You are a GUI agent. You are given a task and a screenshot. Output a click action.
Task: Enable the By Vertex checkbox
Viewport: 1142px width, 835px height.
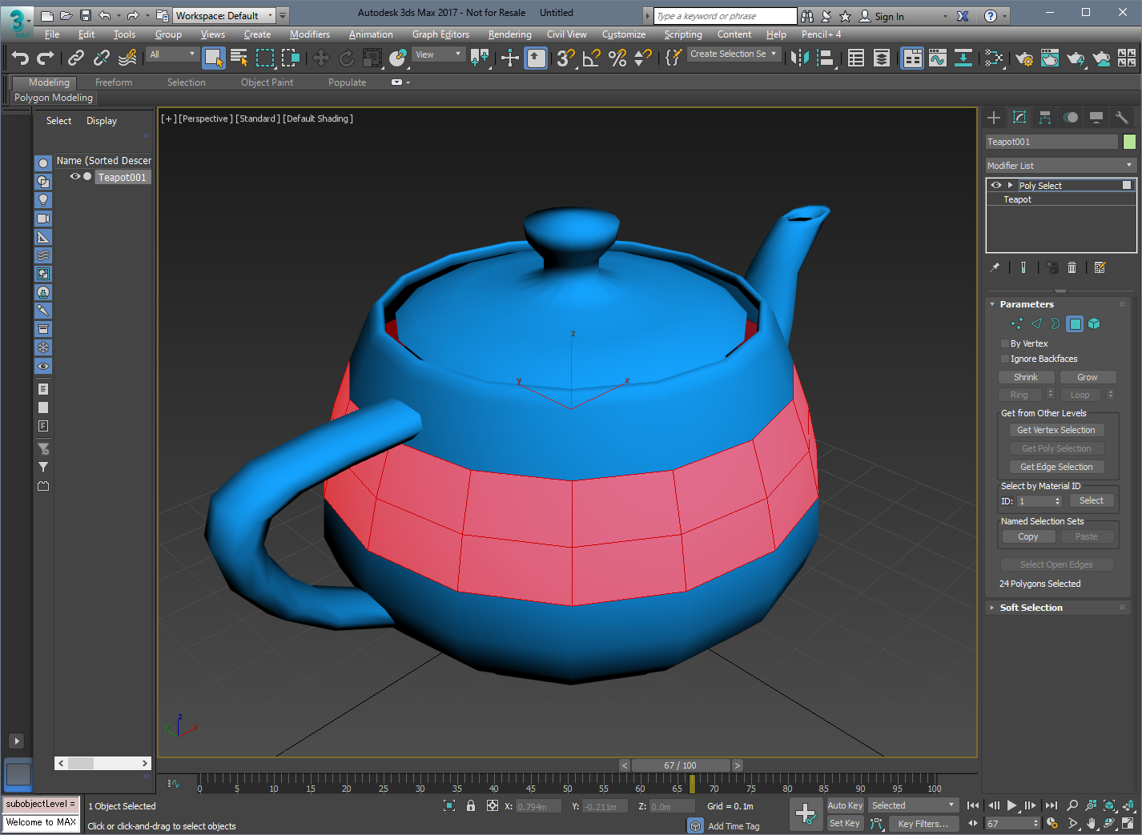1006,344
